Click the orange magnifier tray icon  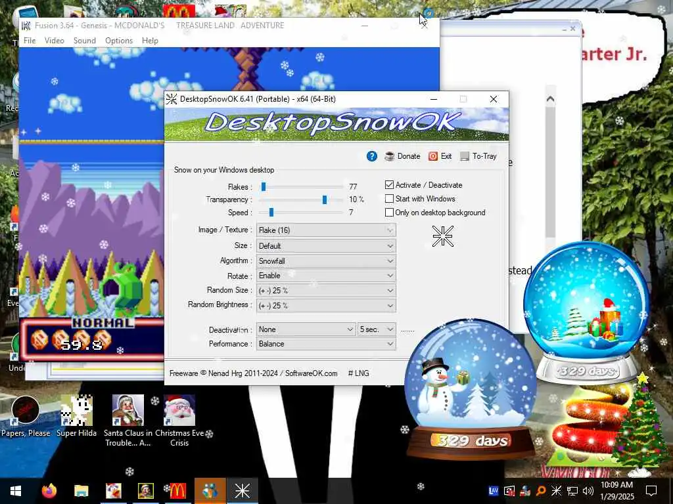click(541, 491)
